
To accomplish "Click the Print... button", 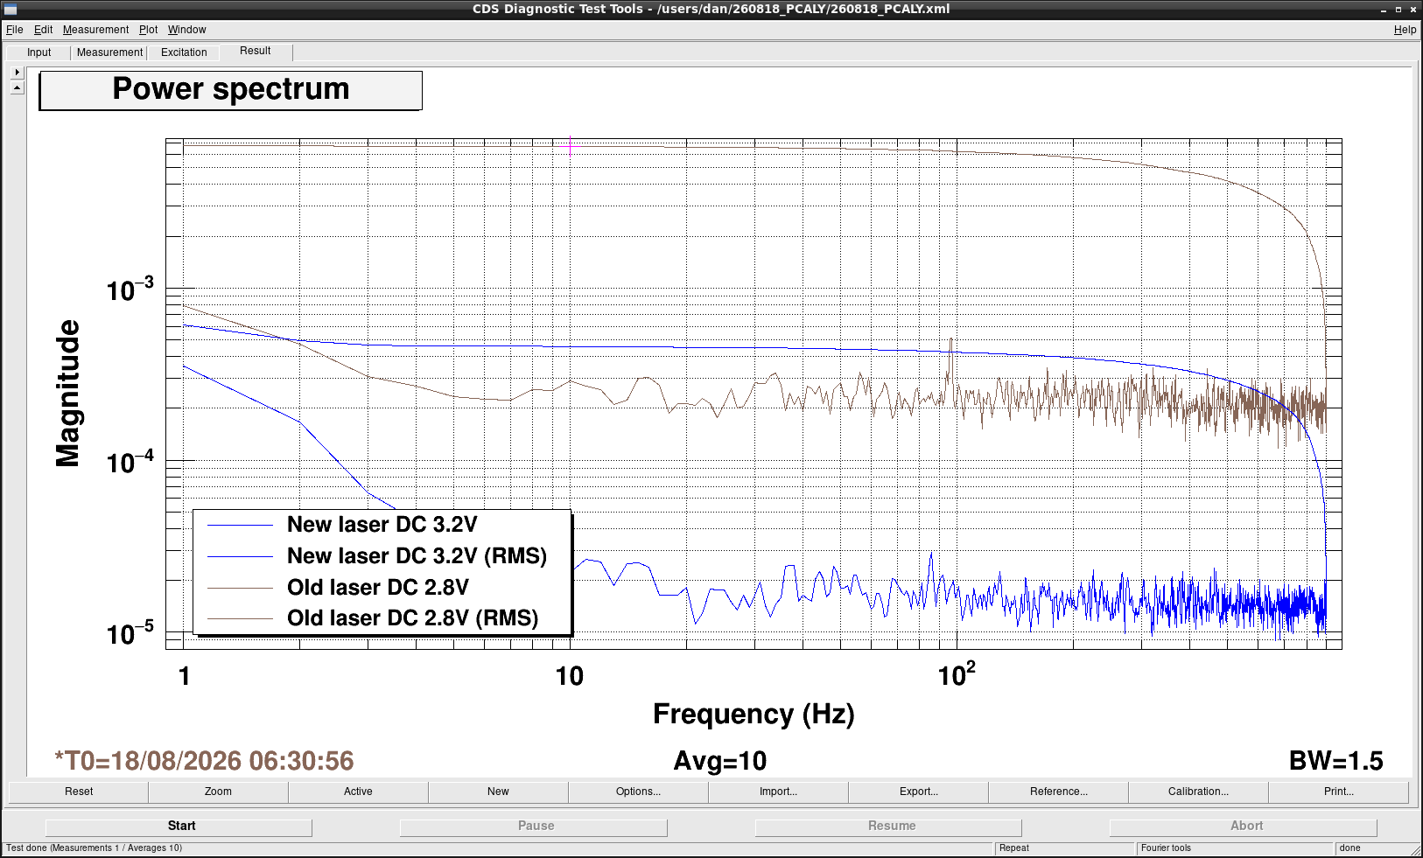I will [1338, 792].
